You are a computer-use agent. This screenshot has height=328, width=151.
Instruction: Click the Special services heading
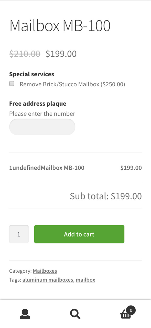[x=32, y=74]
